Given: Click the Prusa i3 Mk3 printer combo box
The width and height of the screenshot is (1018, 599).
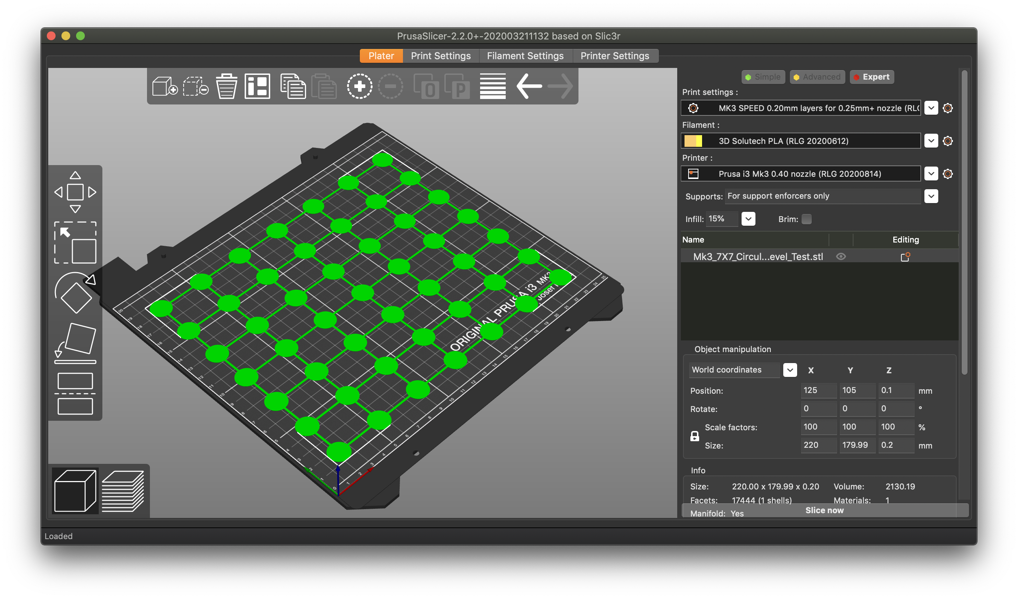Looking at the screenshot, I should coord(801,174).
